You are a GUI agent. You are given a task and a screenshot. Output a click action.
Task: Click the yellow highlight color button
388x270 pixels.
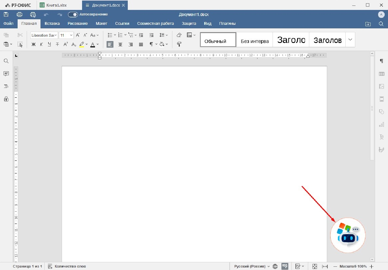[x=82, y=44]
